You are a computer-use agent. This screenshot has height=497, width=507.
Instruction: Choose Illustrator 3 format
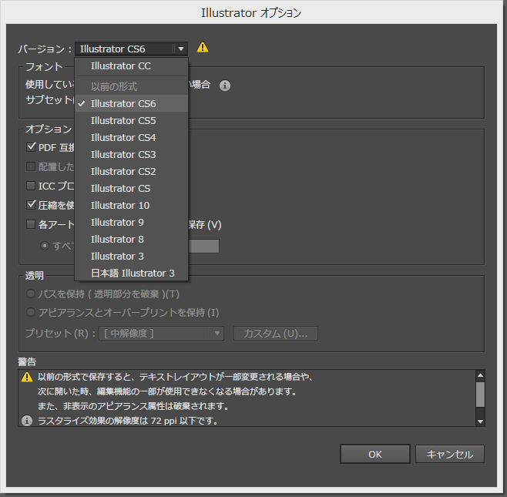point(131,256)
